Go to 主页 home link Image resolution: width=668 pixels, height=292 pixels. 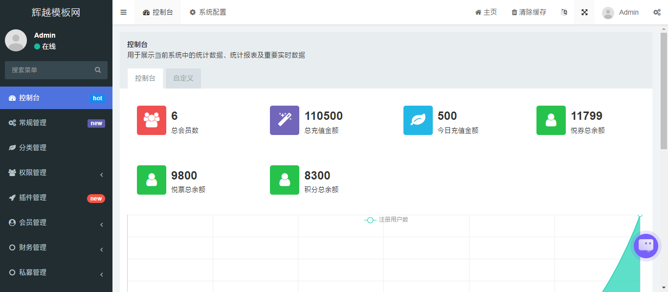click(x=486, y=12)
